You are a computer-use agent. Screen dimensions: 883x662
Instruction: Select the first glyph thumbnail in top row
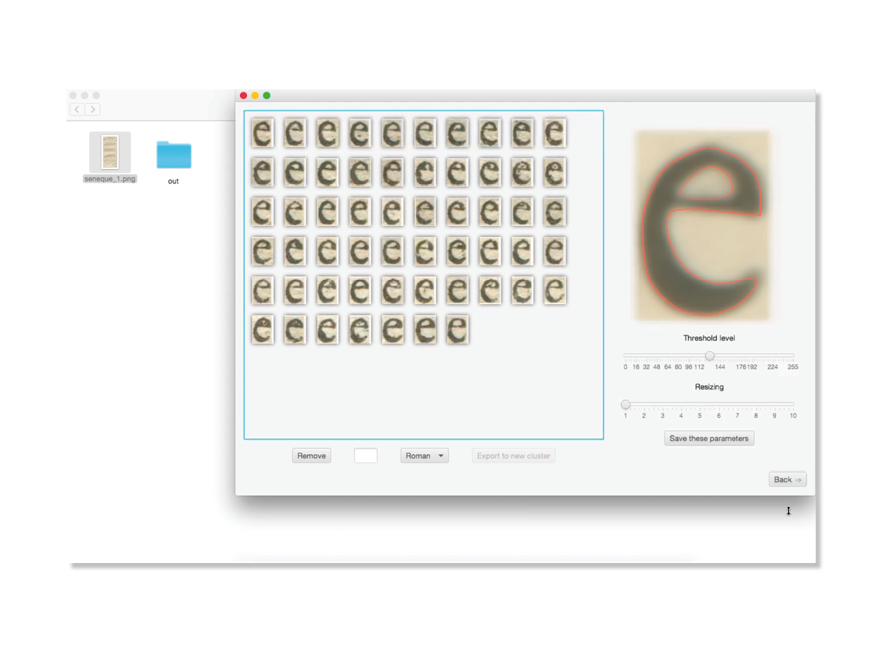coord(262,133)
